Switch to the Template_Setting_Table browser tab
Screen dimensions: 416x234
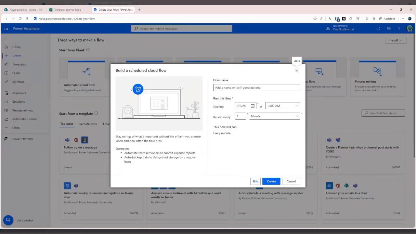point(68,10)
